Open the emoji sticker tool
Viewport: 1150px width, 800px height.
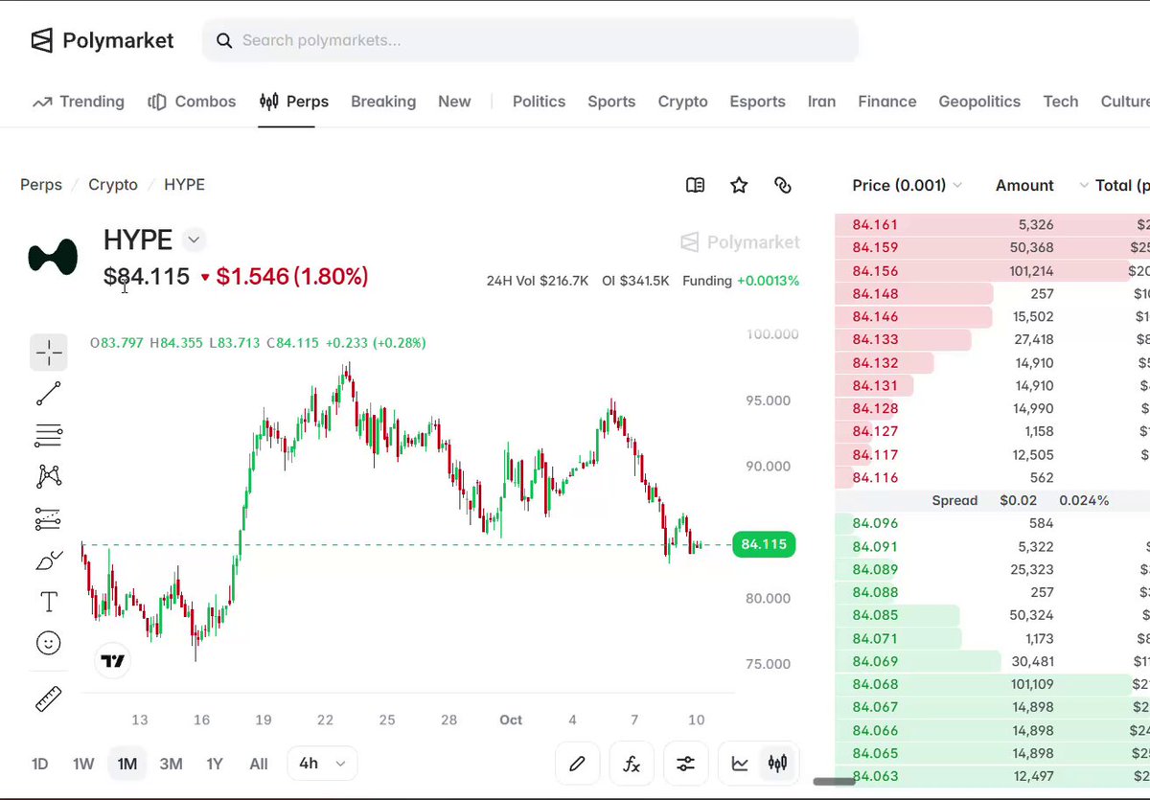(49, 643)
